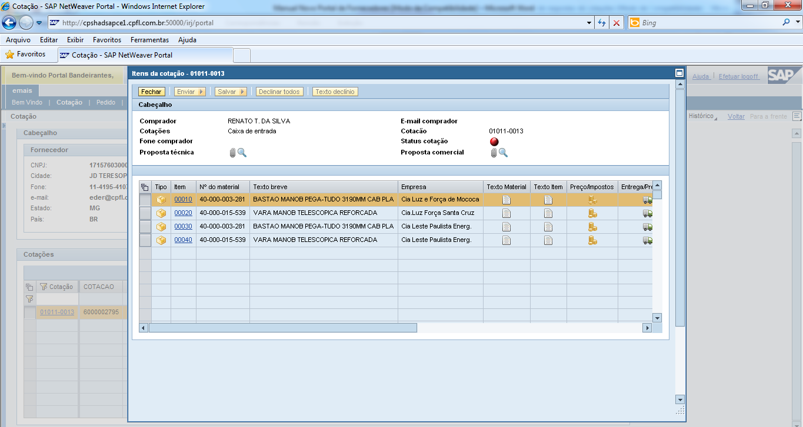
Task: Open Preço/Impostos coins icon for item 00010
Action: 592,200
